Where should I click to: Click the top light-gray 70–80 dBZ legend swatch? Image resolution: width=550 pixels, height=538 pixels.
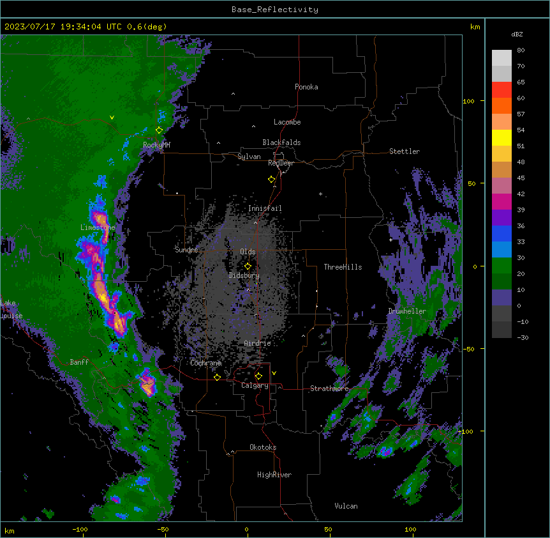502,58
